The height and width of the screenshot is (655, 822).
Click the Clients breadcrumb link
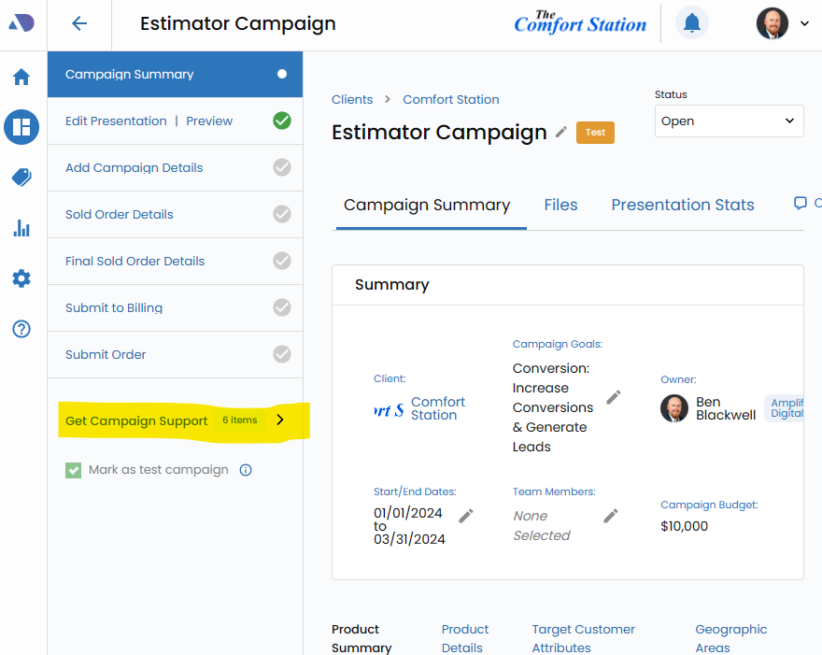[352, 100]
